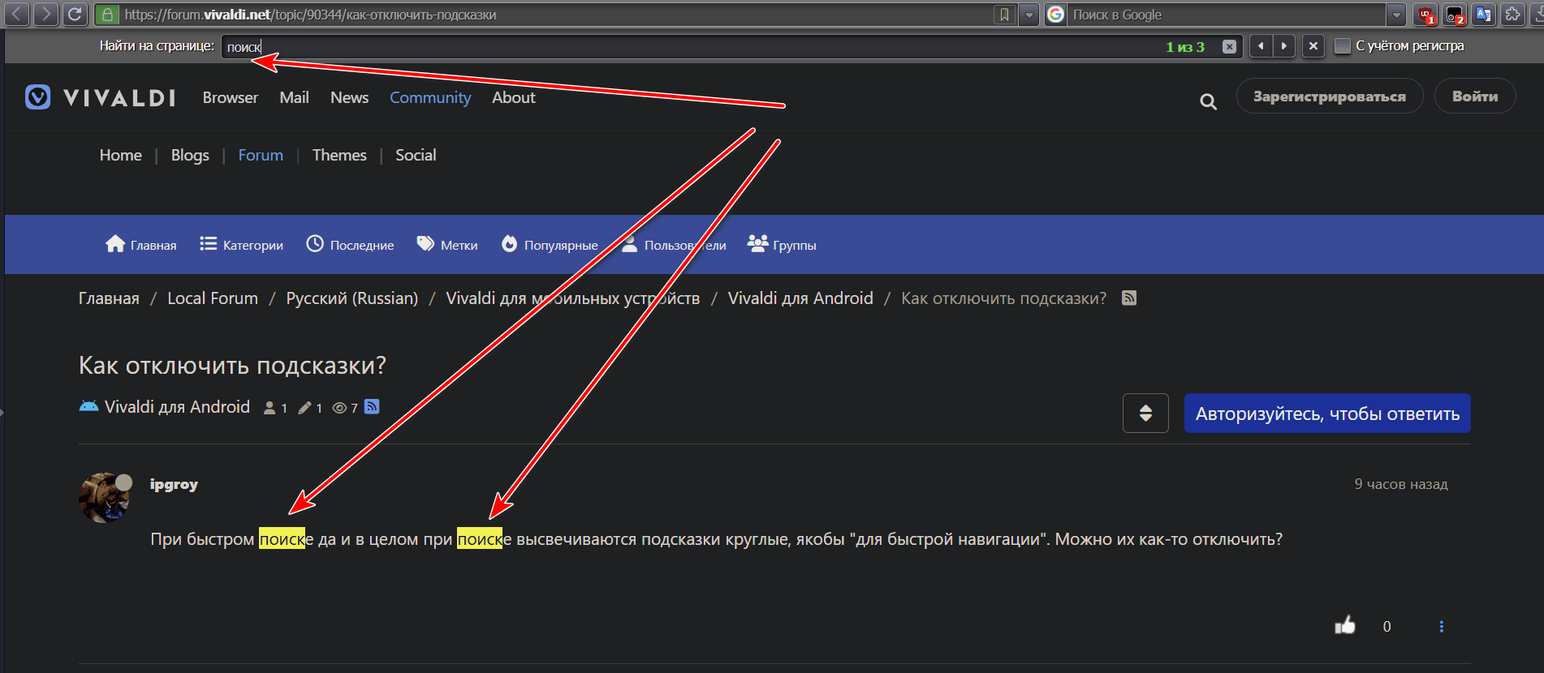Open the puzzle-piece extensions icon
The width and height of the screenshot is (1544, 673).
coord(1513,15)
